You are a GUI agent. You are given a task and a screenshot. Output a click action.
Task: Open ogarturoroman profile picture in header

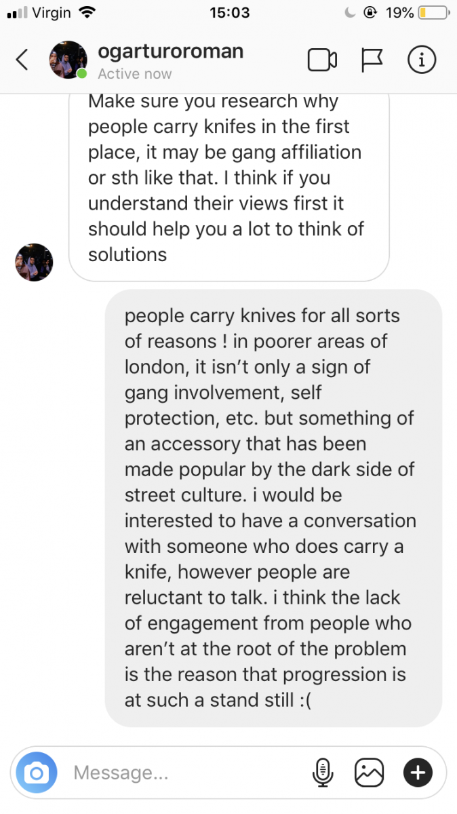(x=68, y=60)
